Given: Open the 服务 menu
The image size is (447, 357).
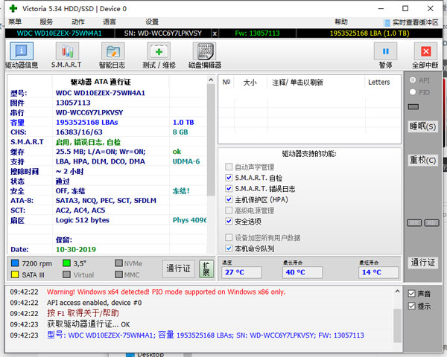Looking at the screenshot, I should click(x=46, y=22).
